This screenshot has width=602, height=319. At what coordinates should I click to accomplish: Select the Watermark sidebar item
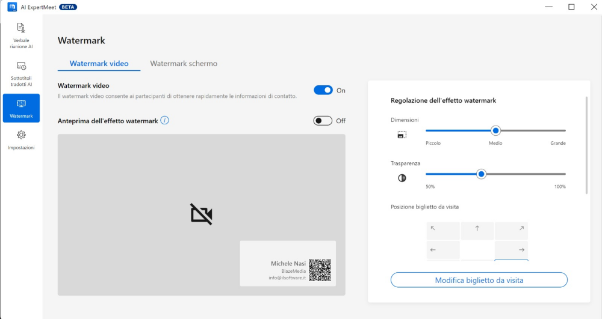pos(21,108)
